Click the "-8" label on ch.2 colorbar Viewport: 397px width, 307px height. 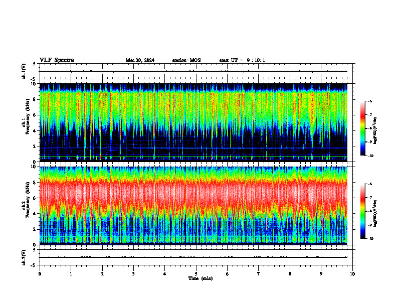tap(370, 211)
